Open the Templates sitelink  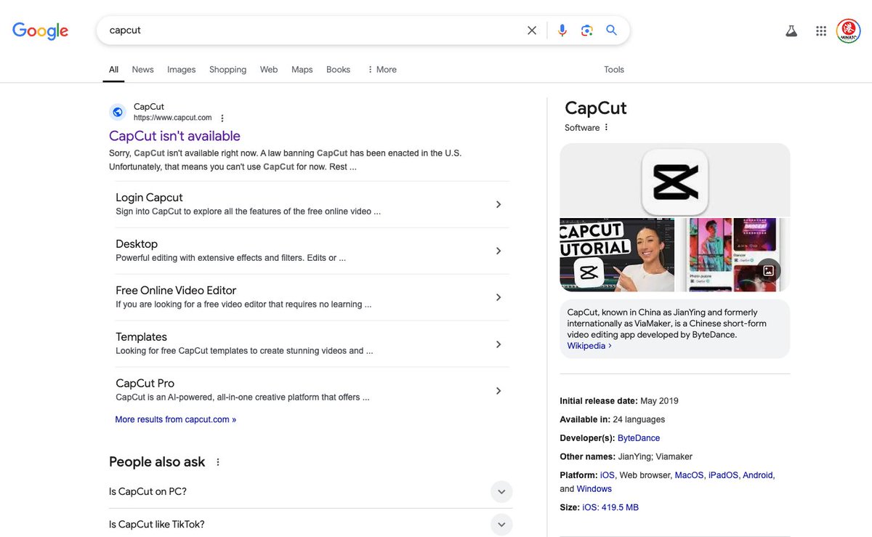point(141,337)
